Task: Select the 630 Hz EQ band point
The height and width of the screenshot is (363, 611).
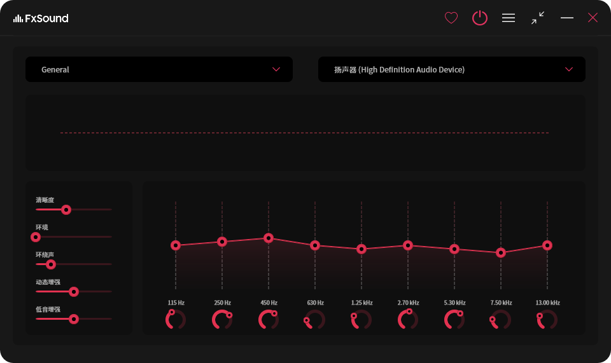Action: click(315, 245)
